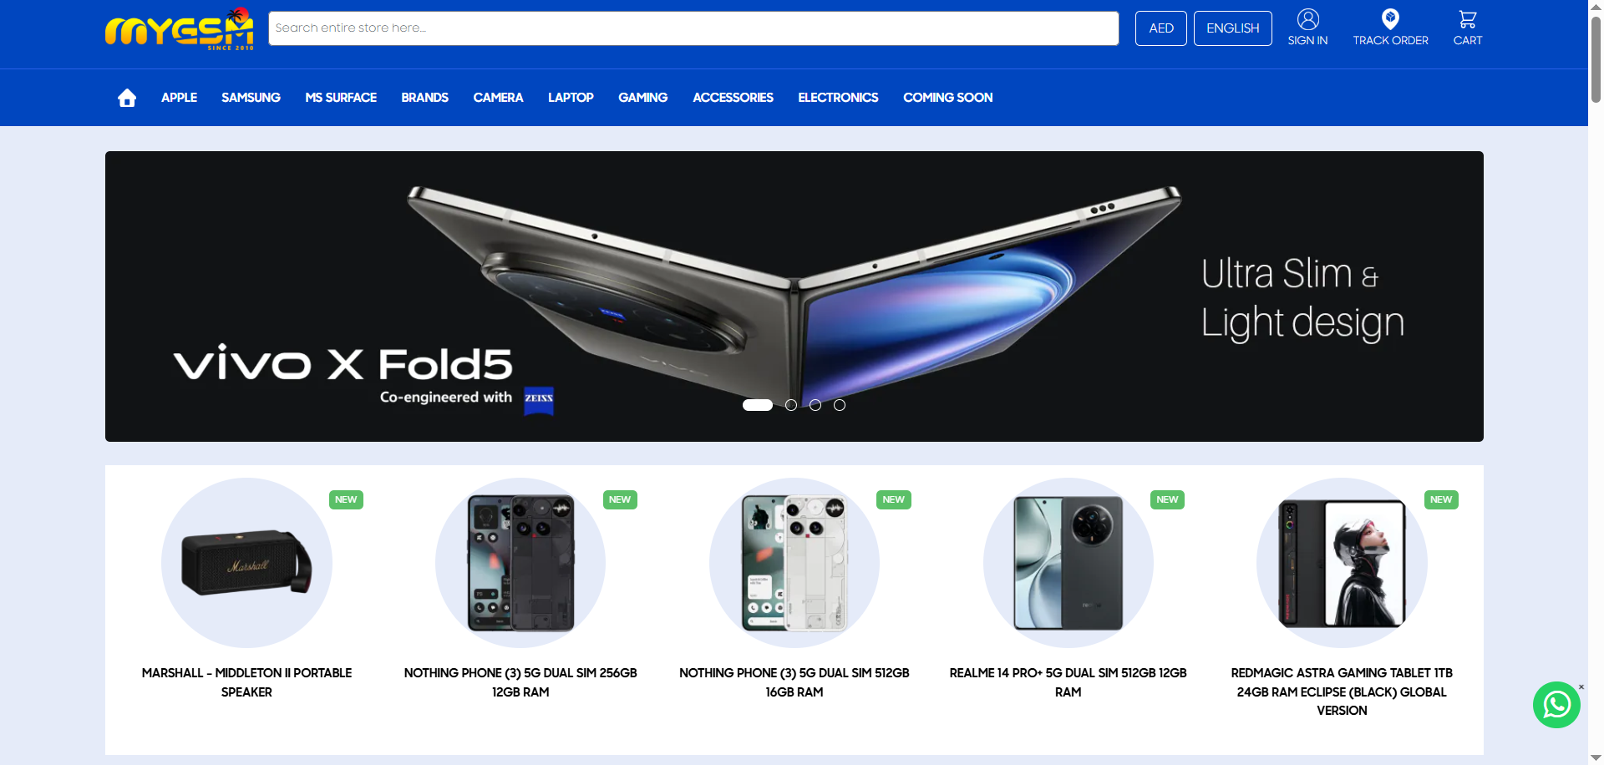The image size is (1604, 765).
Task: Open the SAMSUNG menu item
Action: coord(251,98)
